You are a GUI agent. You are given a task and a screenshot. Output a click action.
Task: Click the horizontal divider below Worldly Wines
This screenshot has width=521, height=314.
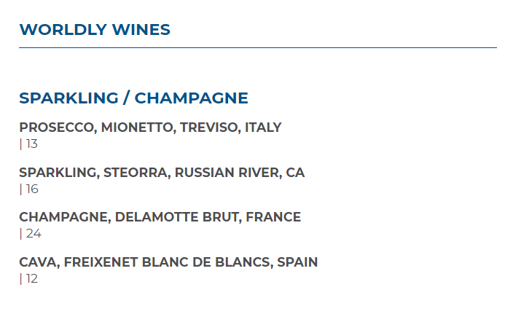click(258, 48)
